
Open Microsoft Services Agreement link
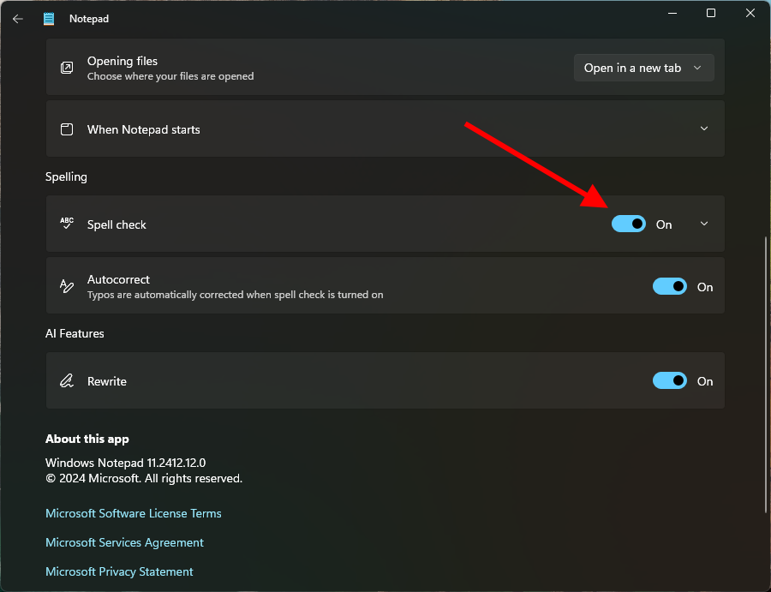click(124, 542)
